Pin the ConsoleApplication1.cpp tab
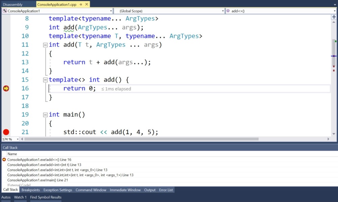The image size is (338, 202). (x=80, y=5)
